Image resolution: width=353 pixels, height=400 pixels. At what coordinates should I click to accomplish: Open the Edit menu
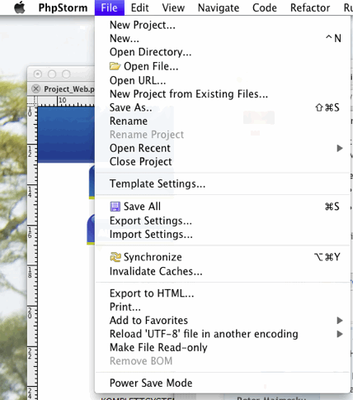tap(139, 7)
